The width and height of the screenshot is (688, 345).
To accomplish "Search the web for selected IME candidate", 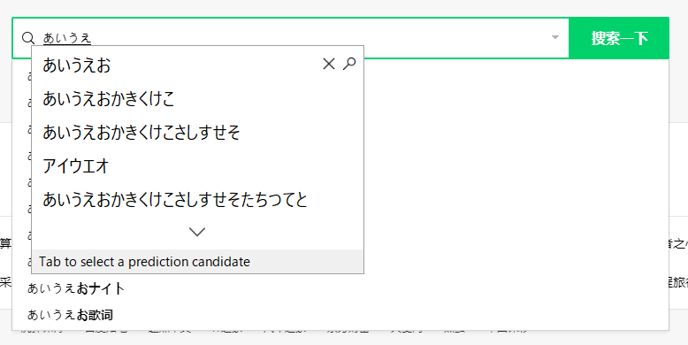I will (349, 64).
